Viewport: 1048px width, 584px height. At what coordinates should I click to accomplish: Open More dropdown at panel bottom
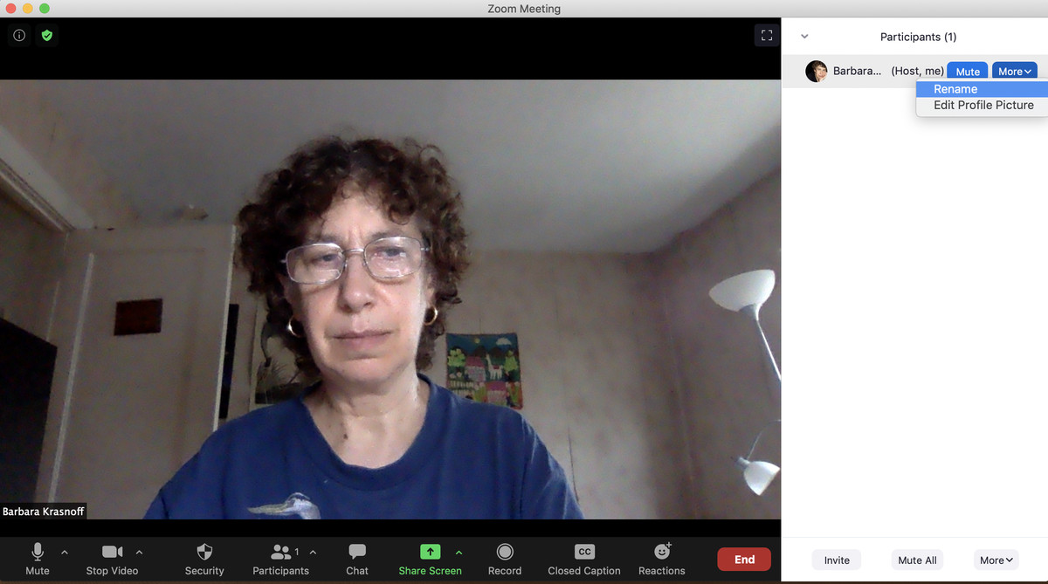click(x=996, y=560)
